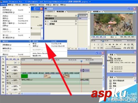
Task: Click the Lift button in monitor
Action: coord(125,48)
